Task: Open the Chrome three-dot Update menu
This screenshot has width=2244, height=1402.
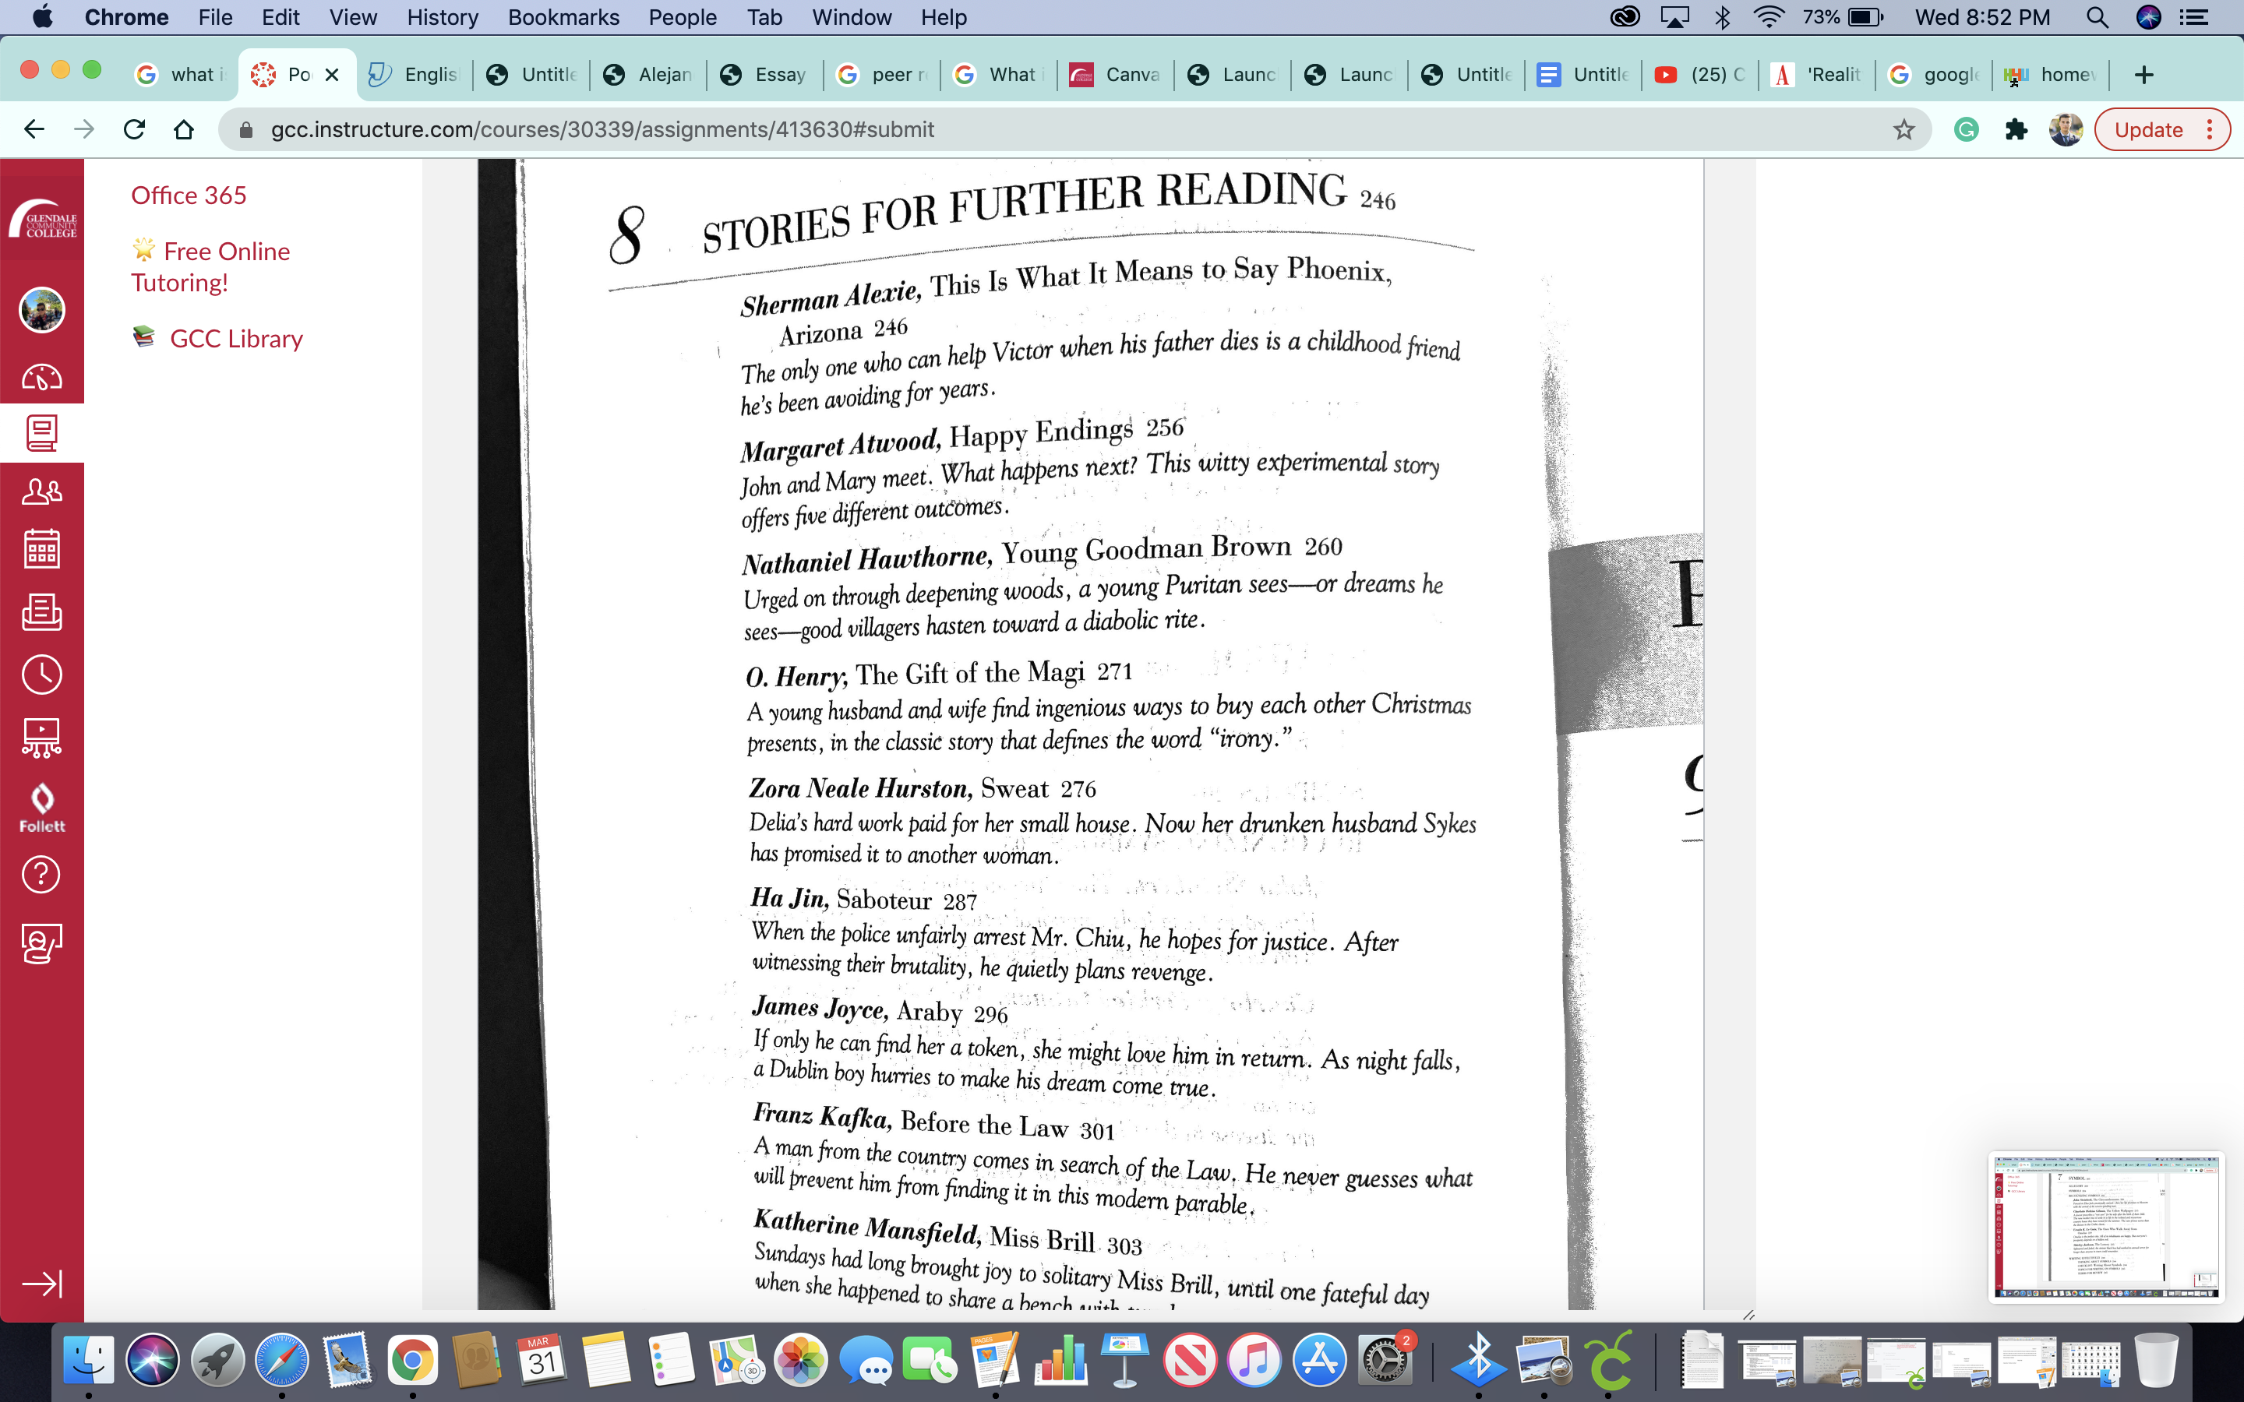Action: click(x=2210, y=130)
